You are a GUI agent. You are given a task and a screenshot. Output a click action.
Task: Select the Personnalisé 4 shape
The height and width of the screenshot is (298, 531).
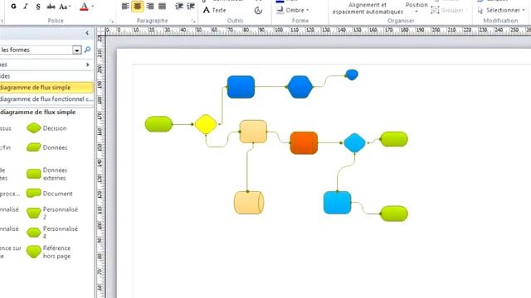pyautogui.click(x=52, y=233)
